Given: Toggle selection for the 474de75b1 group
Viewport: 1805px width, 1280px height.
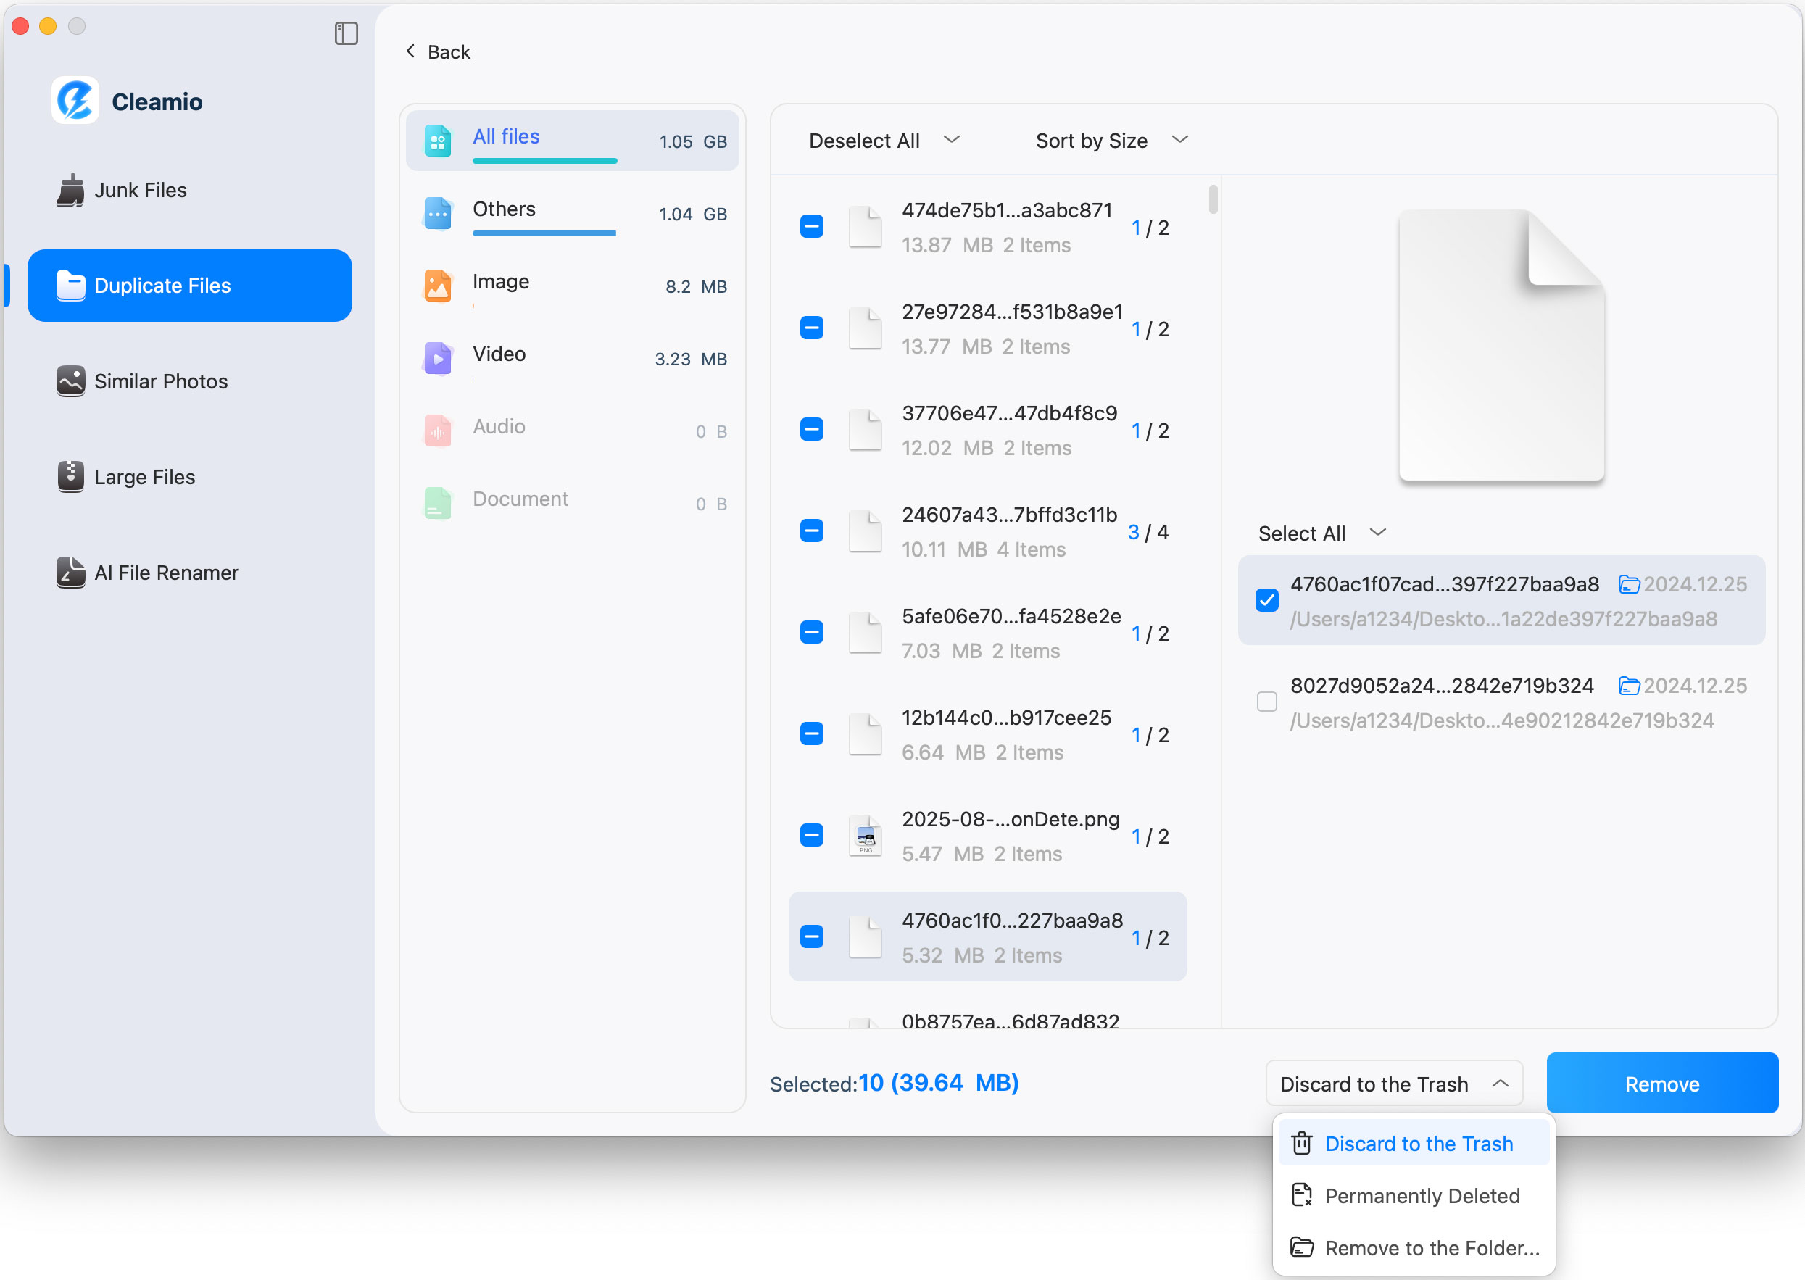Looking at the screenshot, I should (811, 226).
